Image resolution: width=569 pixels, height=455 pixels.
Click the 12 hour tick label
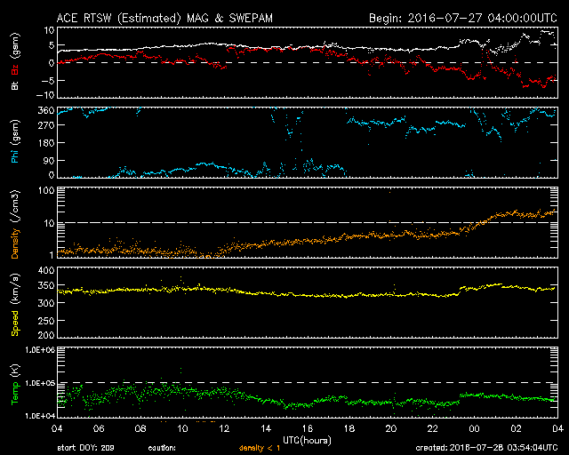click(x=224, y=428)
